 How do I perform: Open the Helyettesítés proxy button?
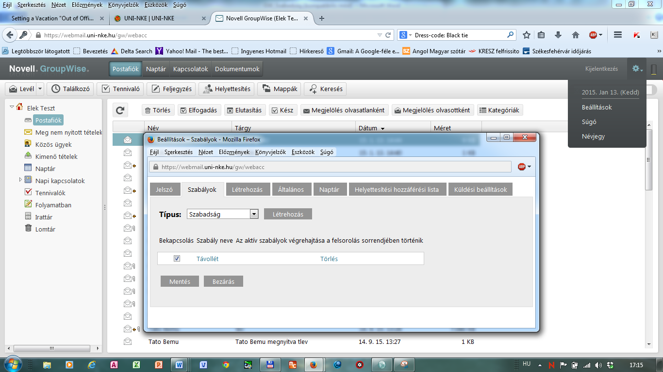click(x=227, y=89)
